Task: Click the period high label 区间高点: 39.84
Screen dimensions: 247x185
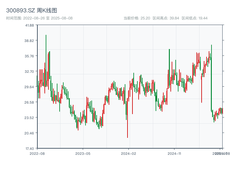Action: [x=166, y=18]
